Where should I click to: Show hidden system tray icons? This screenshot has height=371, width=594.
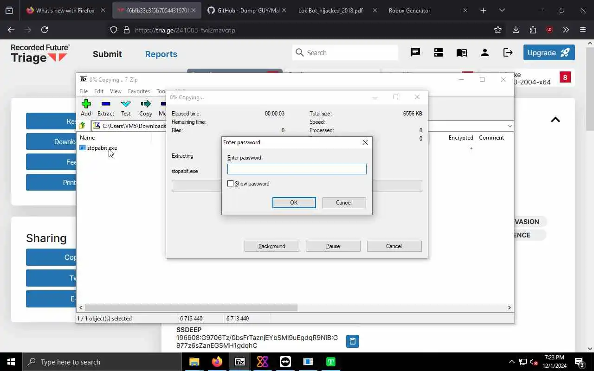511,362
